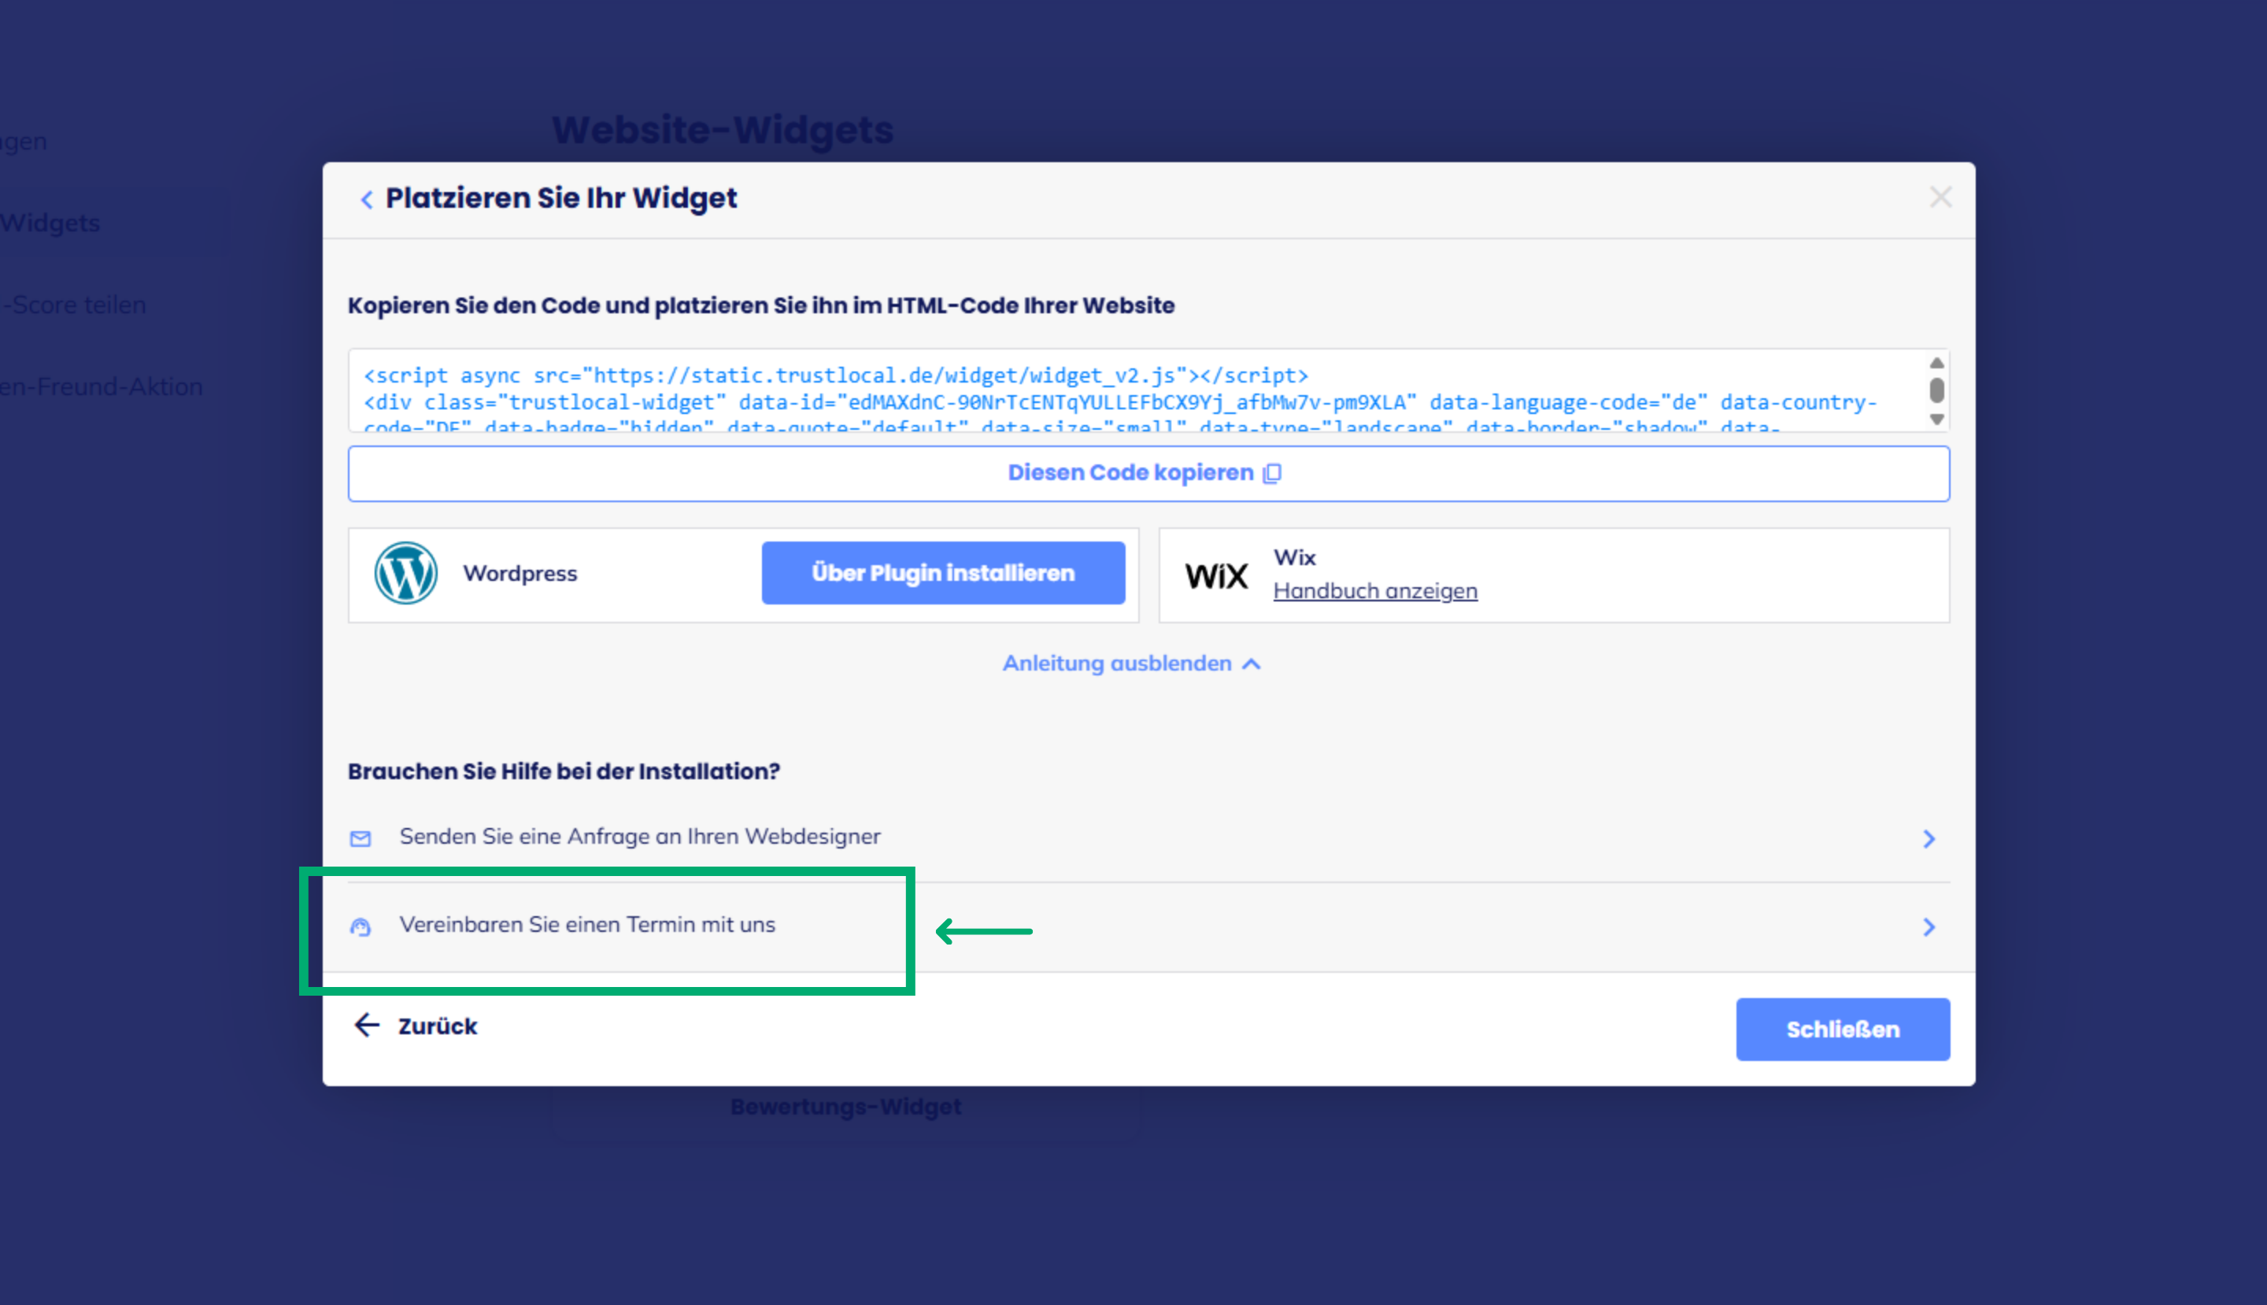Expand the appointment row chevron

[x=1929, y=926]
